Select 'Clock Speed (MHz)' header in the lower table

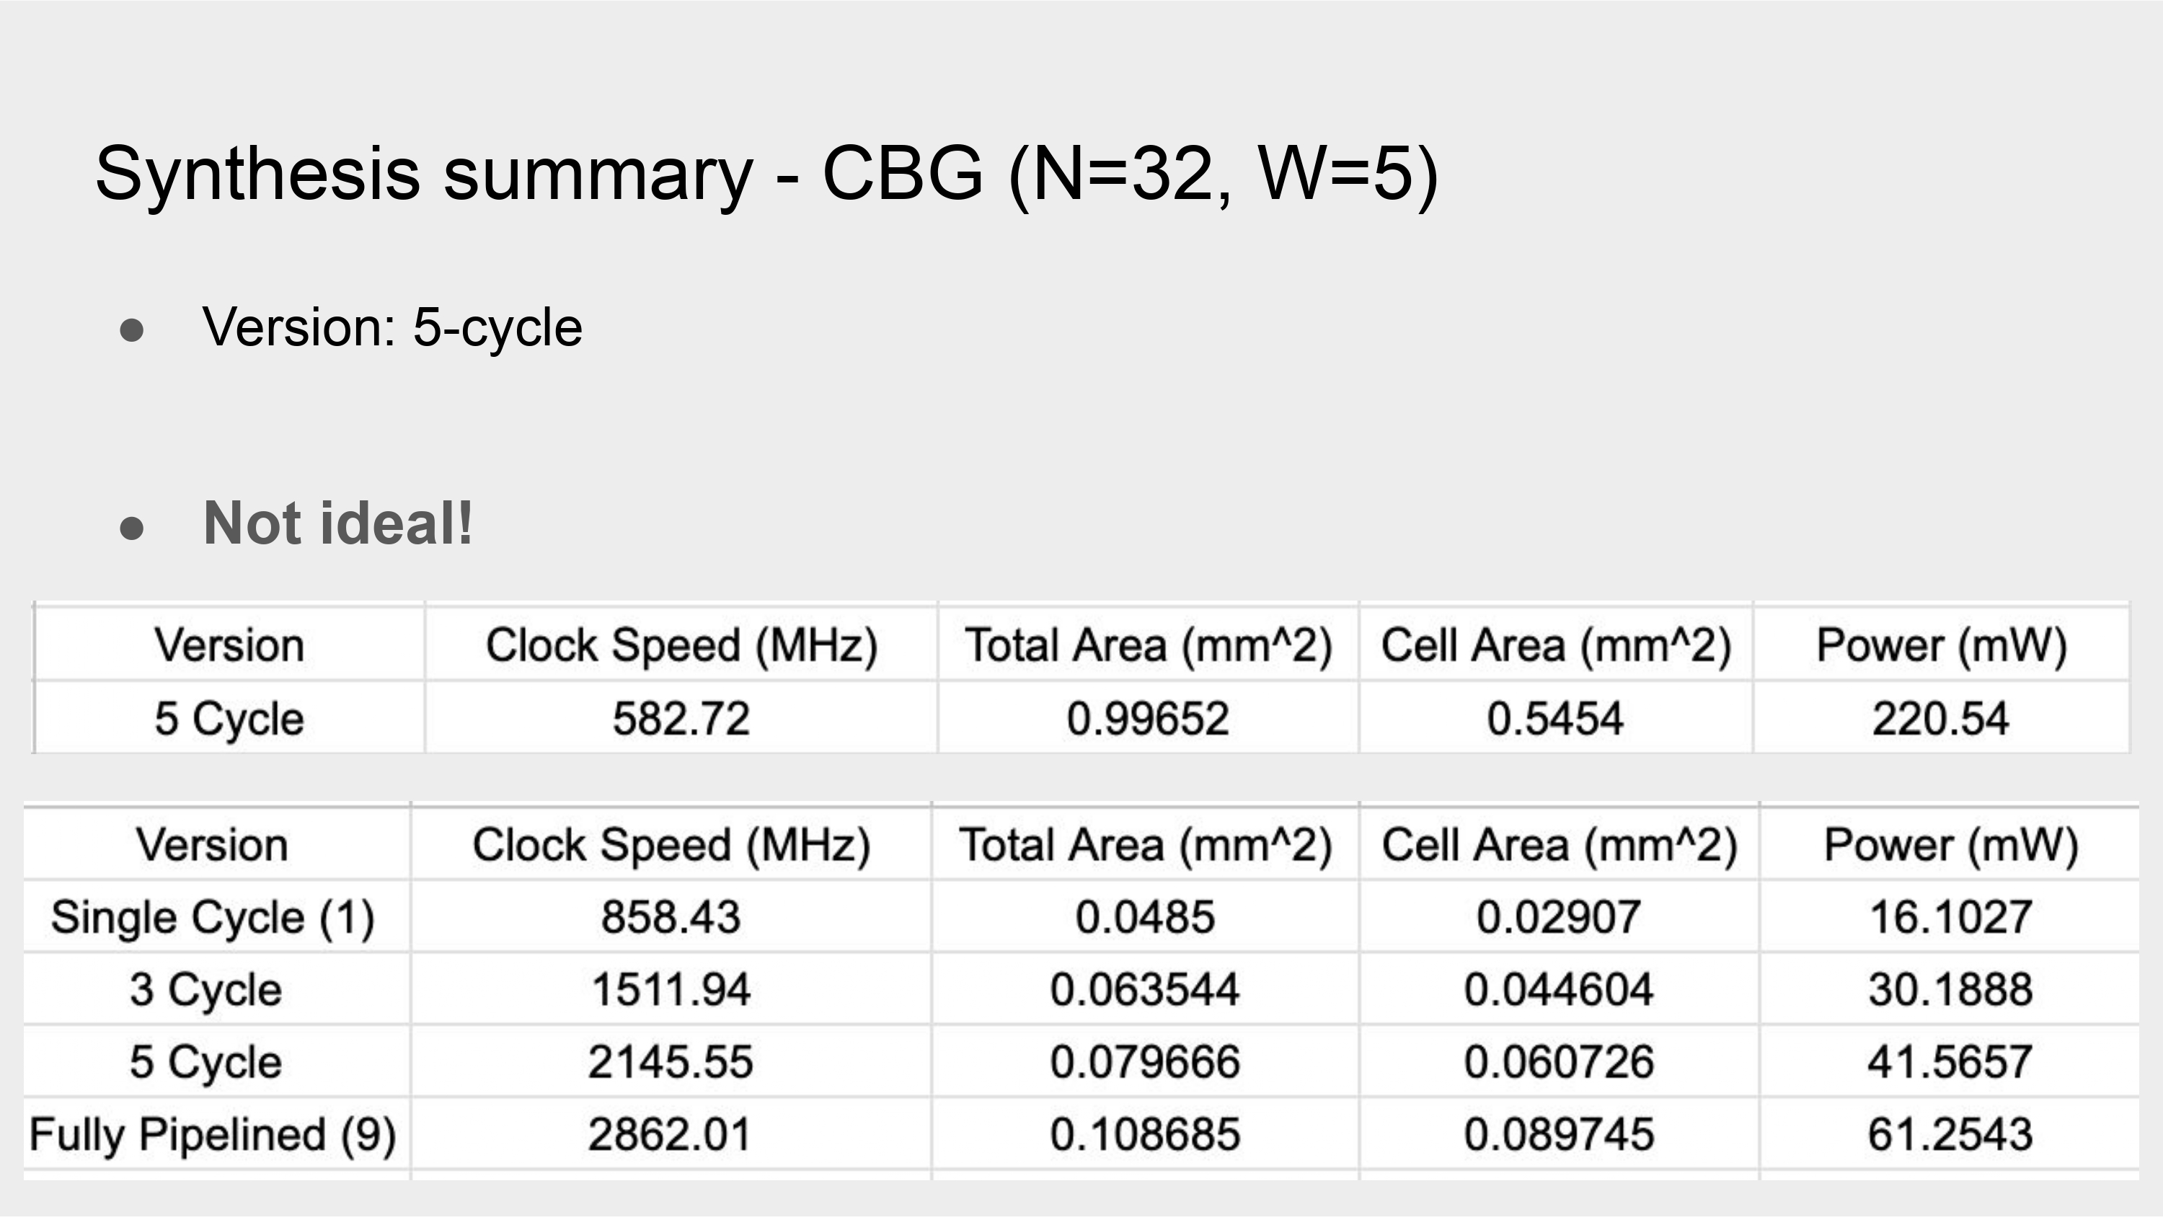tap(671, 845)
